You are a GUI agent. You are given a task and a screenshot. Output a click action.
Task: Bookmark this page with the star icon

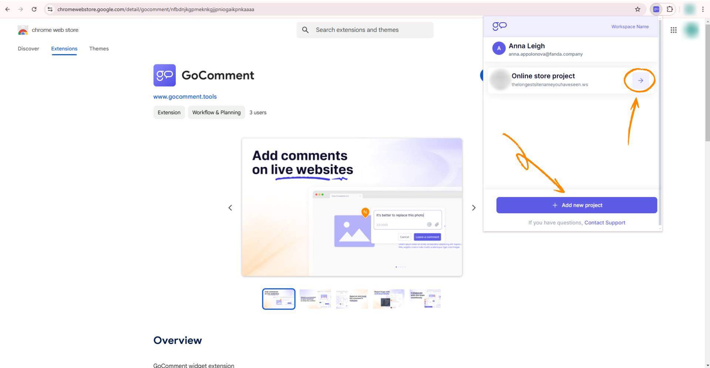point(637,9)
